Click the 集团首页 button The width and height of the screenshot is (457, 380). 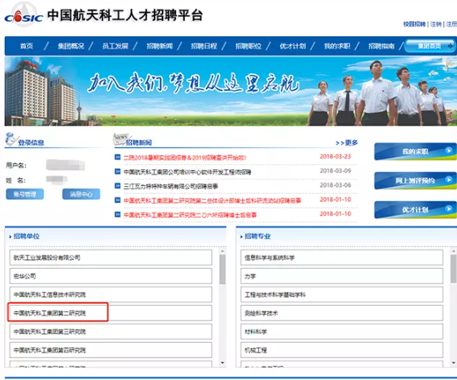(x=430, y=46)
